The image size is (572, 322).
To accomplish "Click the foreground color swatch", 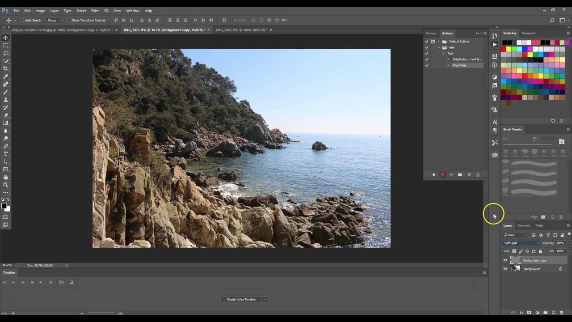I will [x=4, y=206].
